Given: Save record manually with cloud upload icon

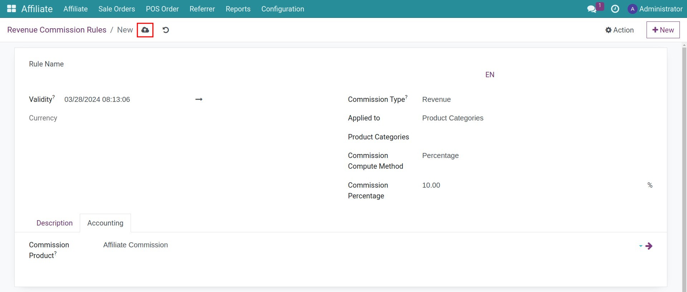Looking at the screenshot, I should [x=145, y=30].
